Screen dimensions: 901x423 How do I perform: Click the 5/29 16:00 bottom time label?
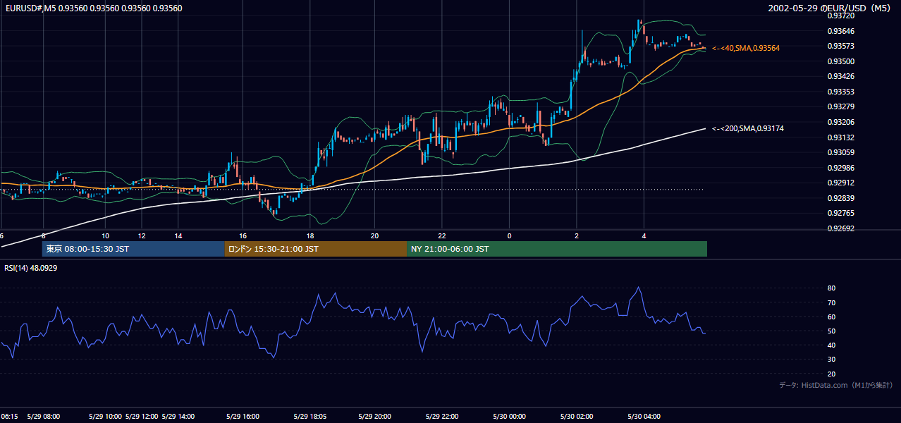pos(244,417)
